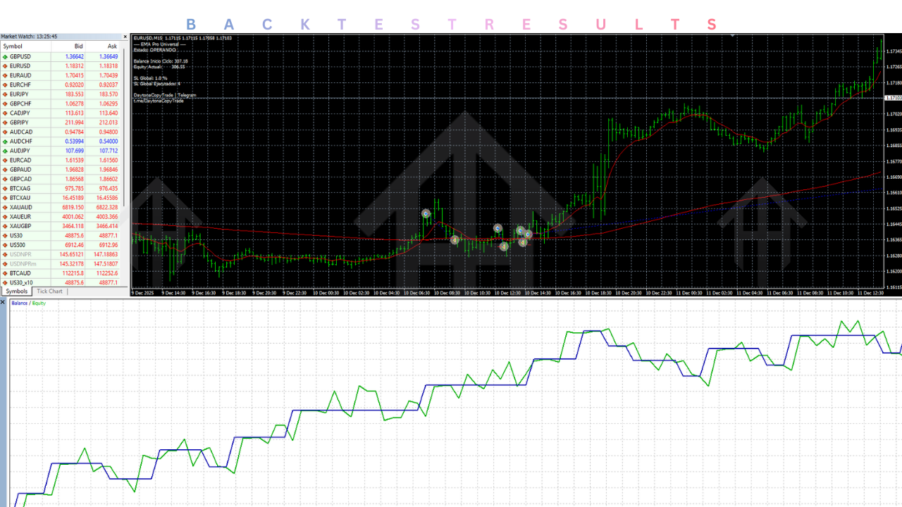Click the price arrow icon beside BTCAUD
This screenshot has height=507, width=902.
point(4,273)
